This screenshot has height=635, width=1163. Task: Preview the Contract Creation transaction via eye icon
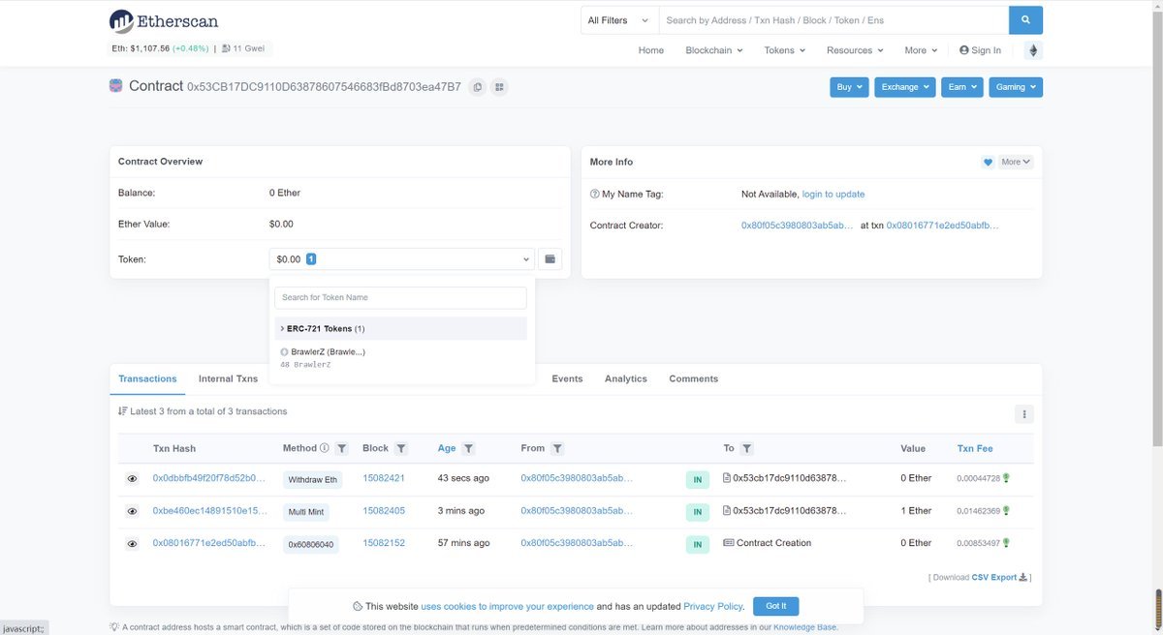132,544
